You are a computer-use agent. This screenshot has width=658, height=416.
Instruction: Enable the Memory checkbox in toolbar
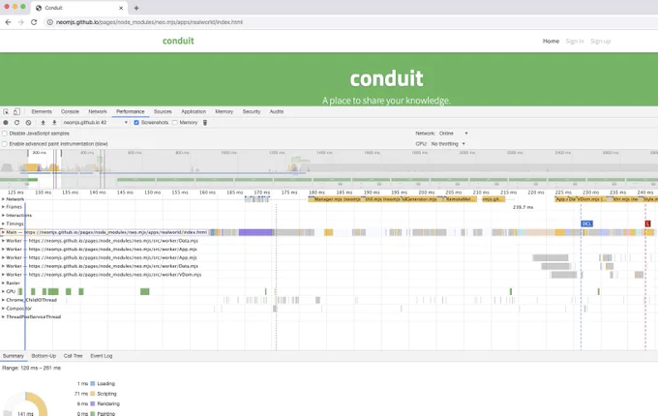click(175, 123)
